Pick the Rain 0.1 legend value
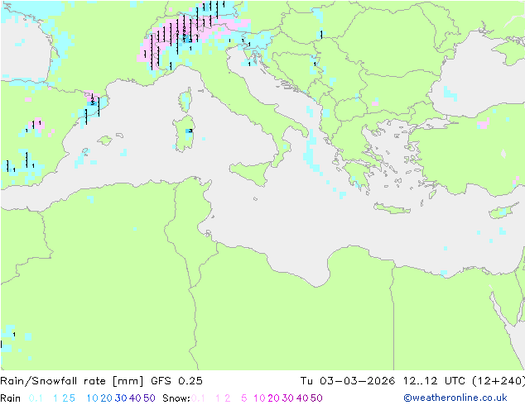Viewport: 525px width, 405px height. pos(36,398)
